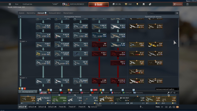Click the warbonds ticket icon in top bar
Screen dimensions: 197x111
point(150,4)
